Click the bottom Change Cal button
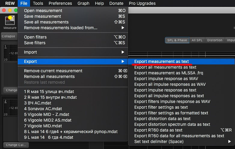Viewport: 235px width, 149px height. (16, 145)
